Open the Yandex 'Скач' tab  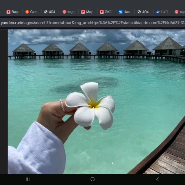[32, 12]
